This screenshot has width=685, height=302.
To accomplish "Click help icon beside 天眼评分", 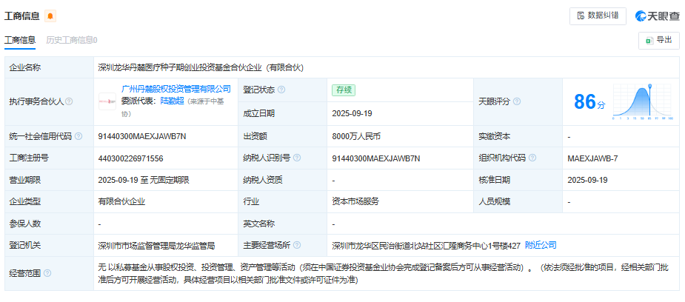I will [517, 101].
